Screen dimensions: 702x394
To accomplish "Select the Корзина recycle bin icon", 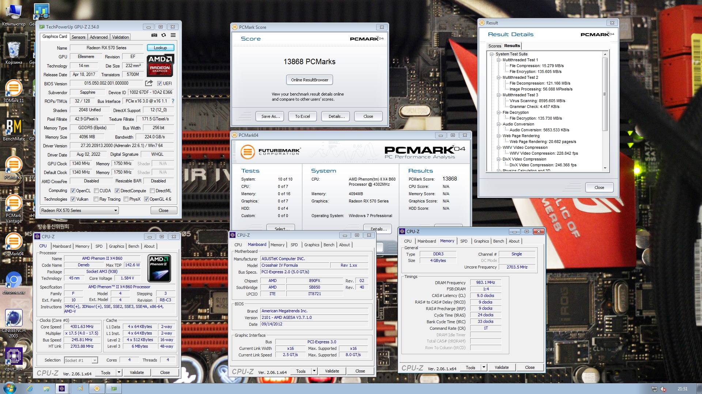I will pos(14,53).
